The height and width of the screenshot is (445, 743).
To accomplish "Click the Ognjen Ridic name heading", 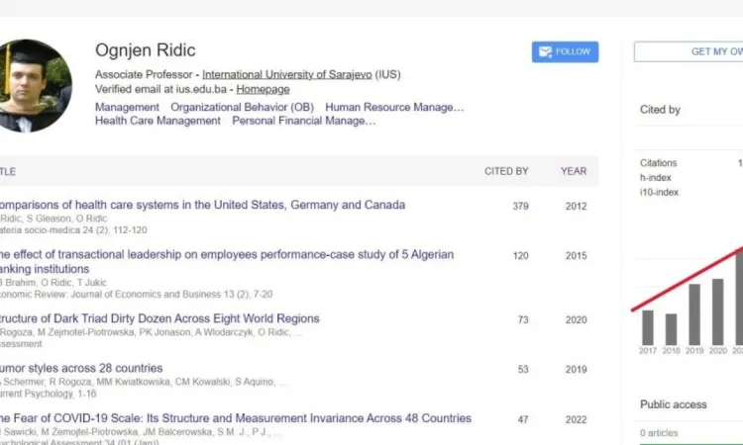I will [x=146, y=50].
